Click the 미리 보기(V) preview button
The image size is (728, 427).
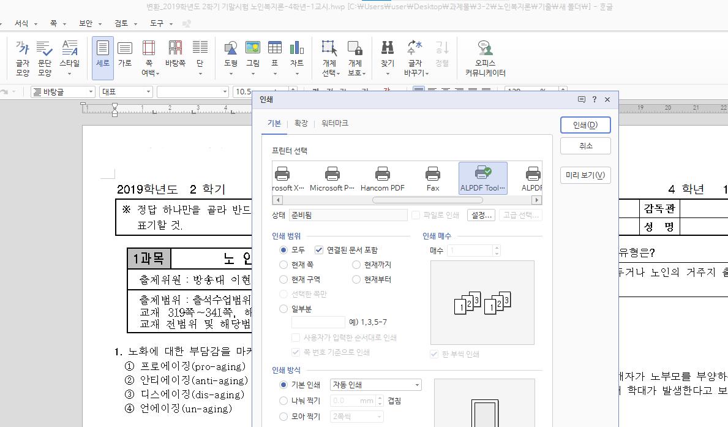click(585, 175)
